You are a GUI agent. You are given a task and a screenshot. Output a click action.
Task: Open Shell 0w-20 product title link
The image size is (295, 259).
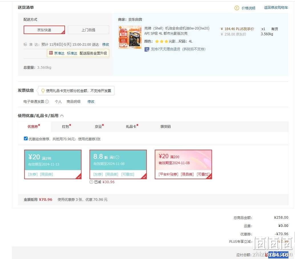(177, 31)
